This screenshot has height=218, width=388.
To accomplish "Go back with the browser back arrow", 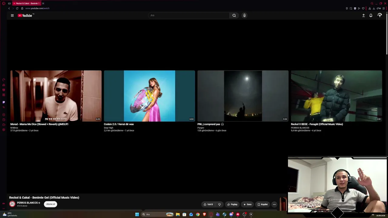I will [x=9, y=8].
